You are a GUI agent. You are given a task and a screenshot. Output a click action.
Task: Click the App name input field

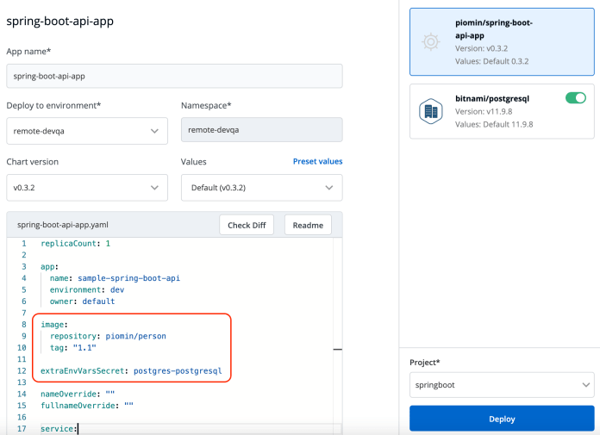[174, 76]
